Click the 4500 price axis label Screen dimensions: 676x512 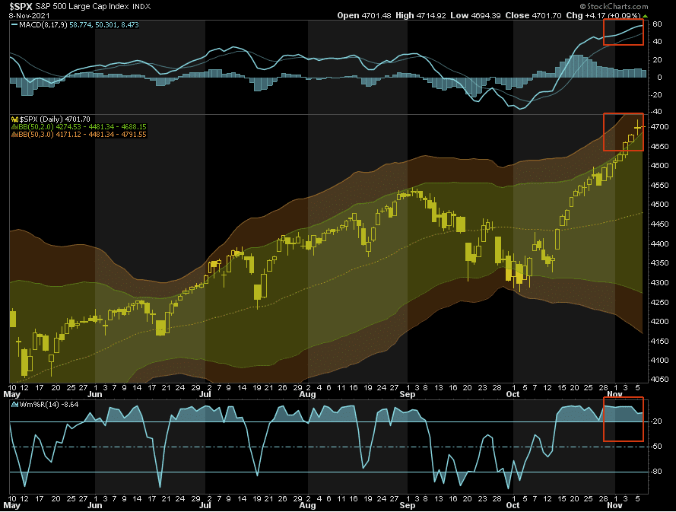pyautogui.click(x=660, y=205)
